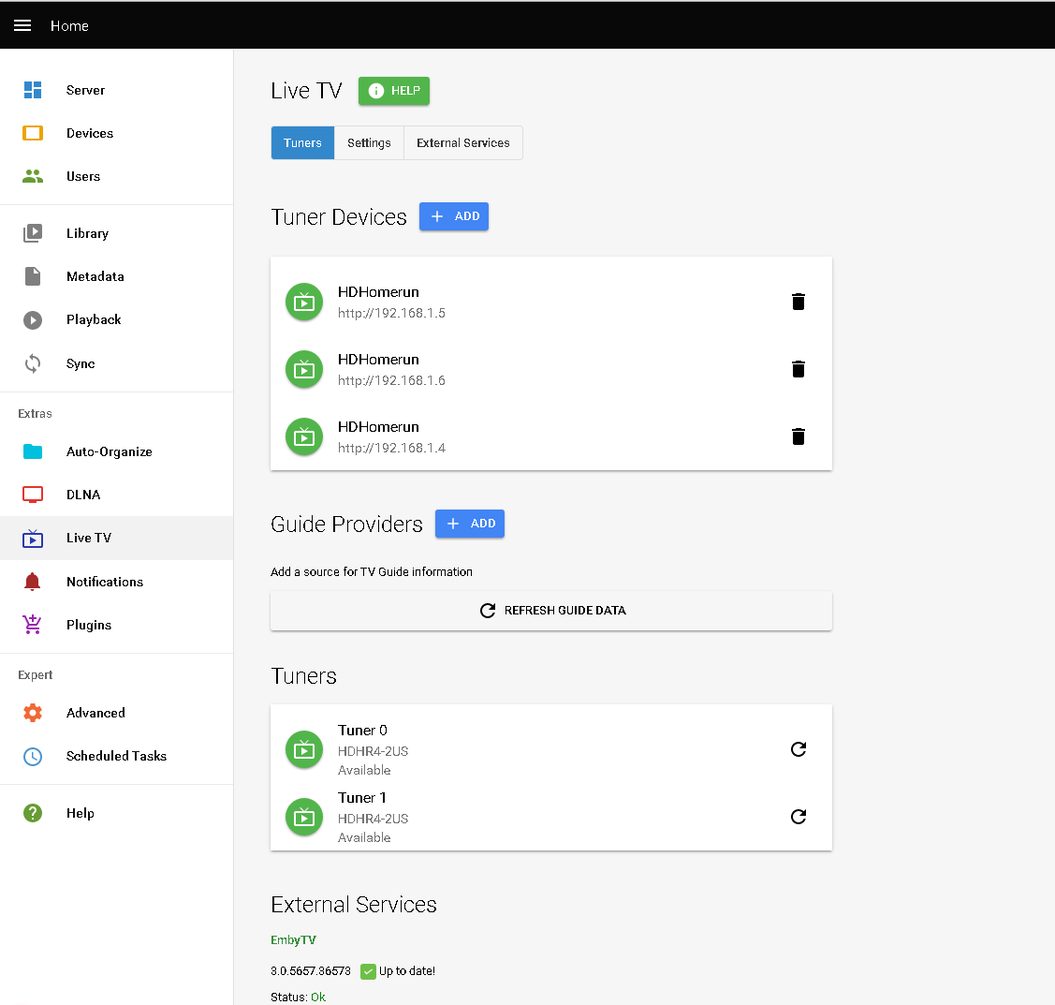The width and height of the screenshot is (1055, 1005).
Task: Open Metadata in the sidebar
Action: (x=117, y=276)
